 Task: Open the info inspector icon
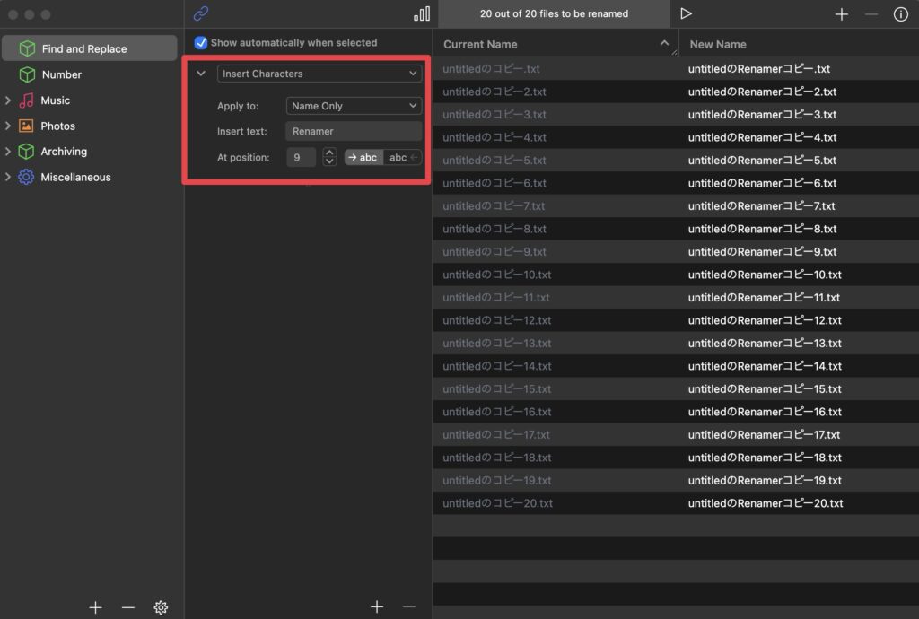[x=900, y=14]
